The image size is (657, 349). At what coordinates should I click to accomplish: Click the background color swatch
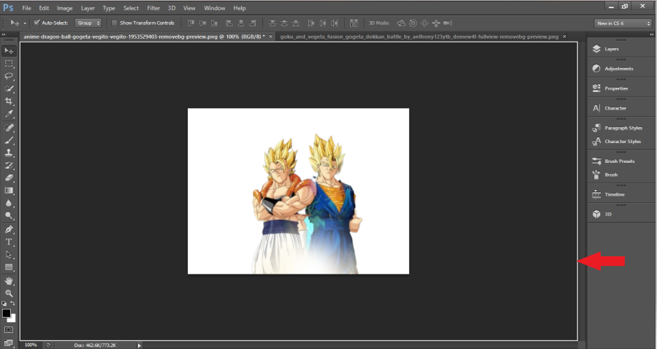pyautogui.click(x=12, y=319)
